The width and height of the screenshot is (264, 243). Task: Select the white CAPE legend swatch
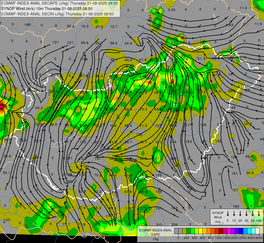coord(257,231)
